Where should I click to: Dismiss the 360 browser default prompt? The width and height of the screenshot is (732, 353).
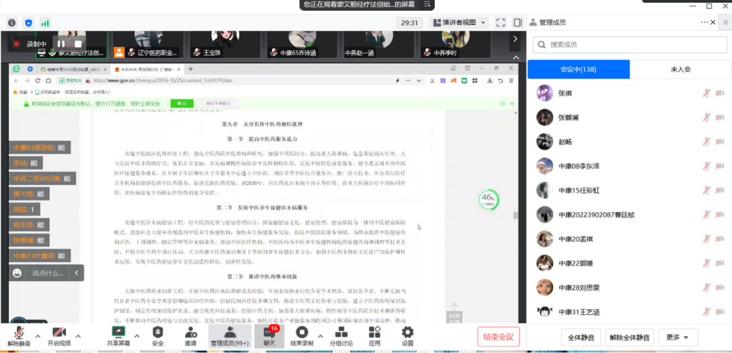click(x=512, y=103)
